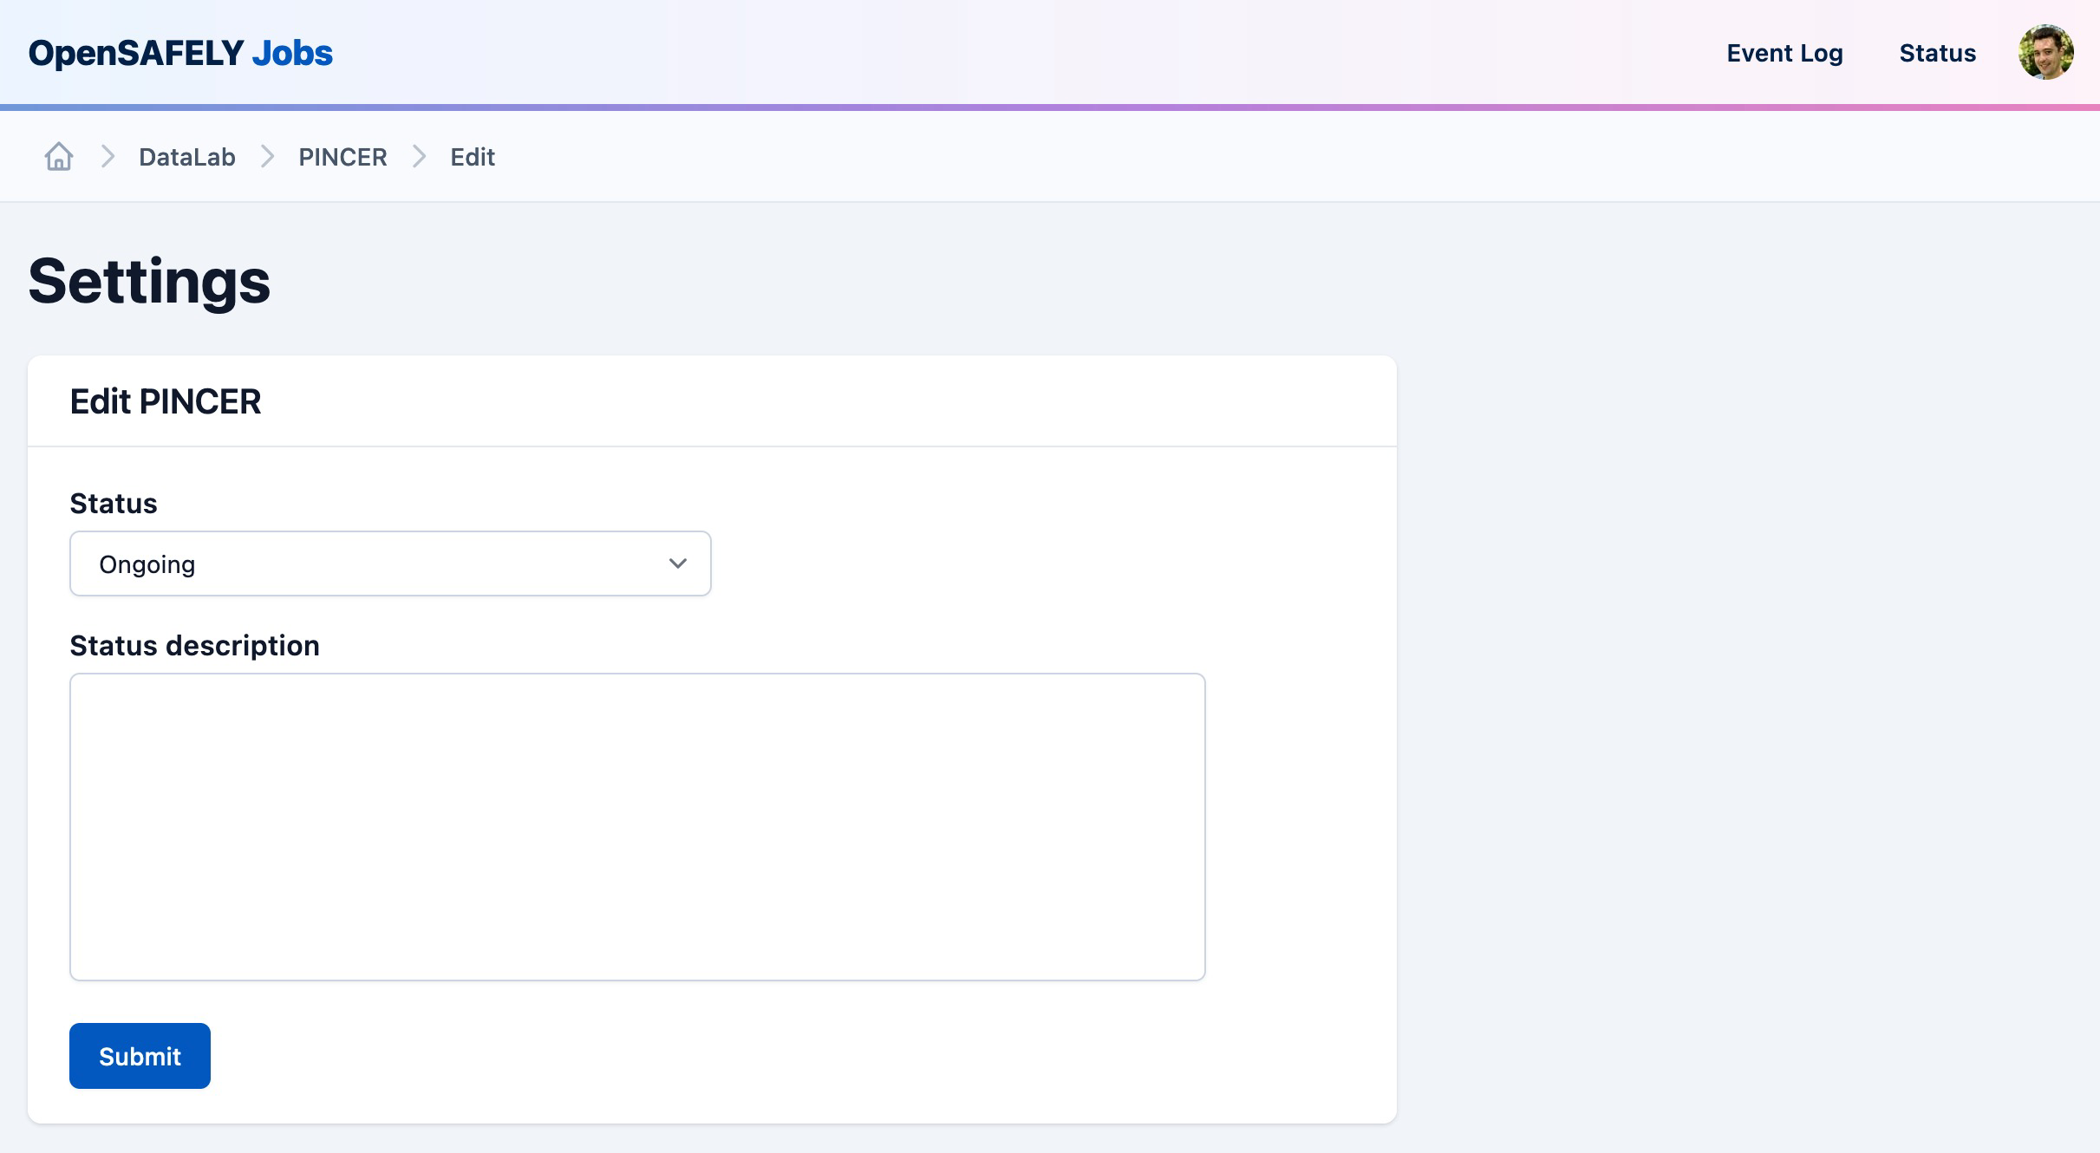Image resolution: width=2100 pixels, height=1153 pixels.
Task: Navigate to the Event Log page
Action: point(1784,53)
